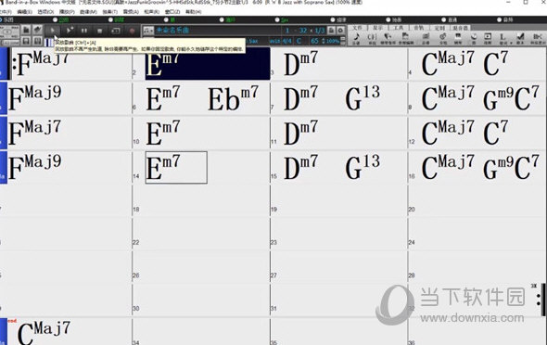
Task: Select the Piano track radio button
Action: pyautogui.click(x=110, y=19)
